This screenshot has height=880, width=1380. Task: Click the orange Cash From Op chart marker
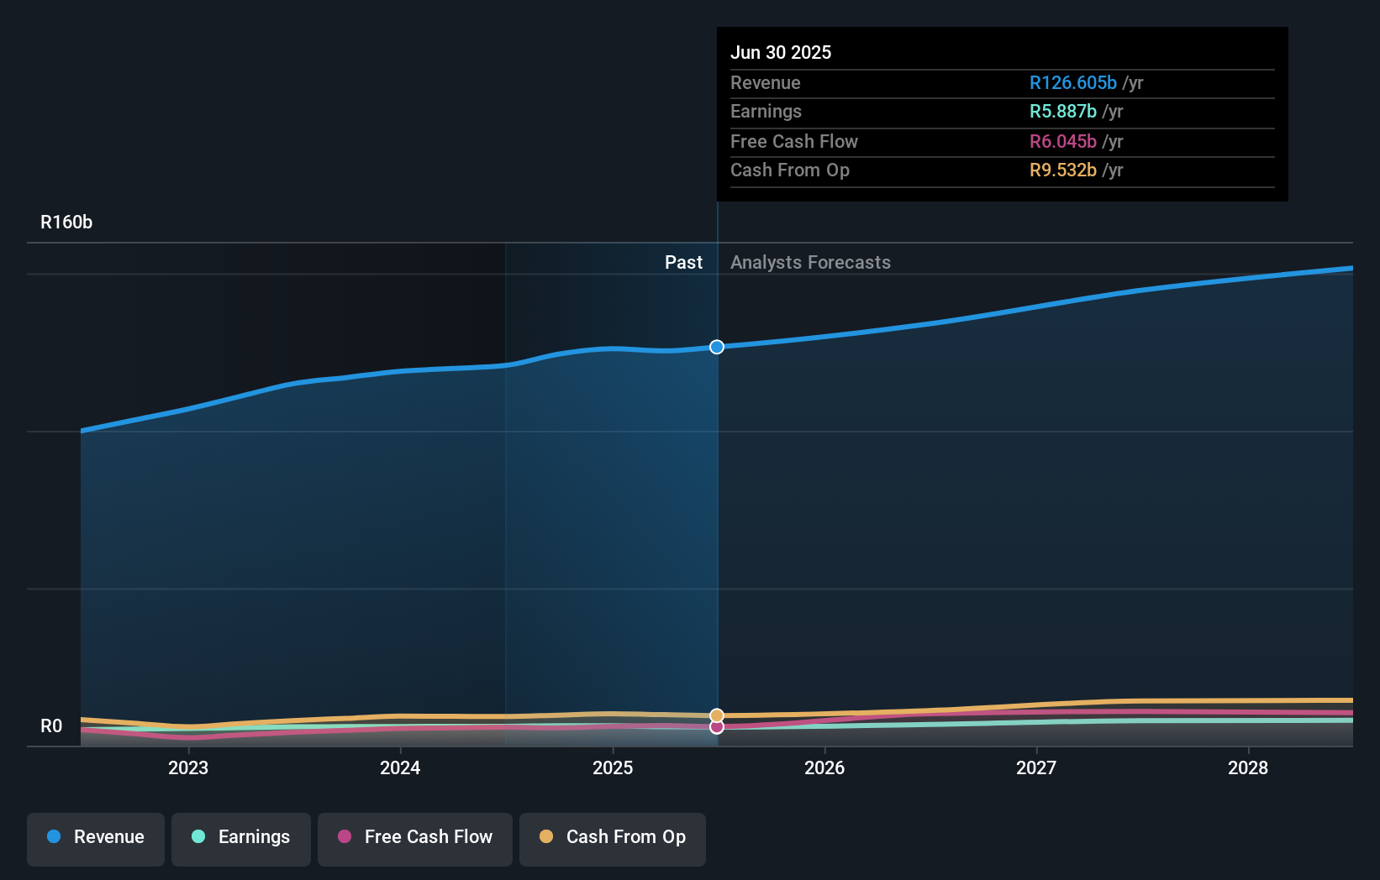click(716, 715)
